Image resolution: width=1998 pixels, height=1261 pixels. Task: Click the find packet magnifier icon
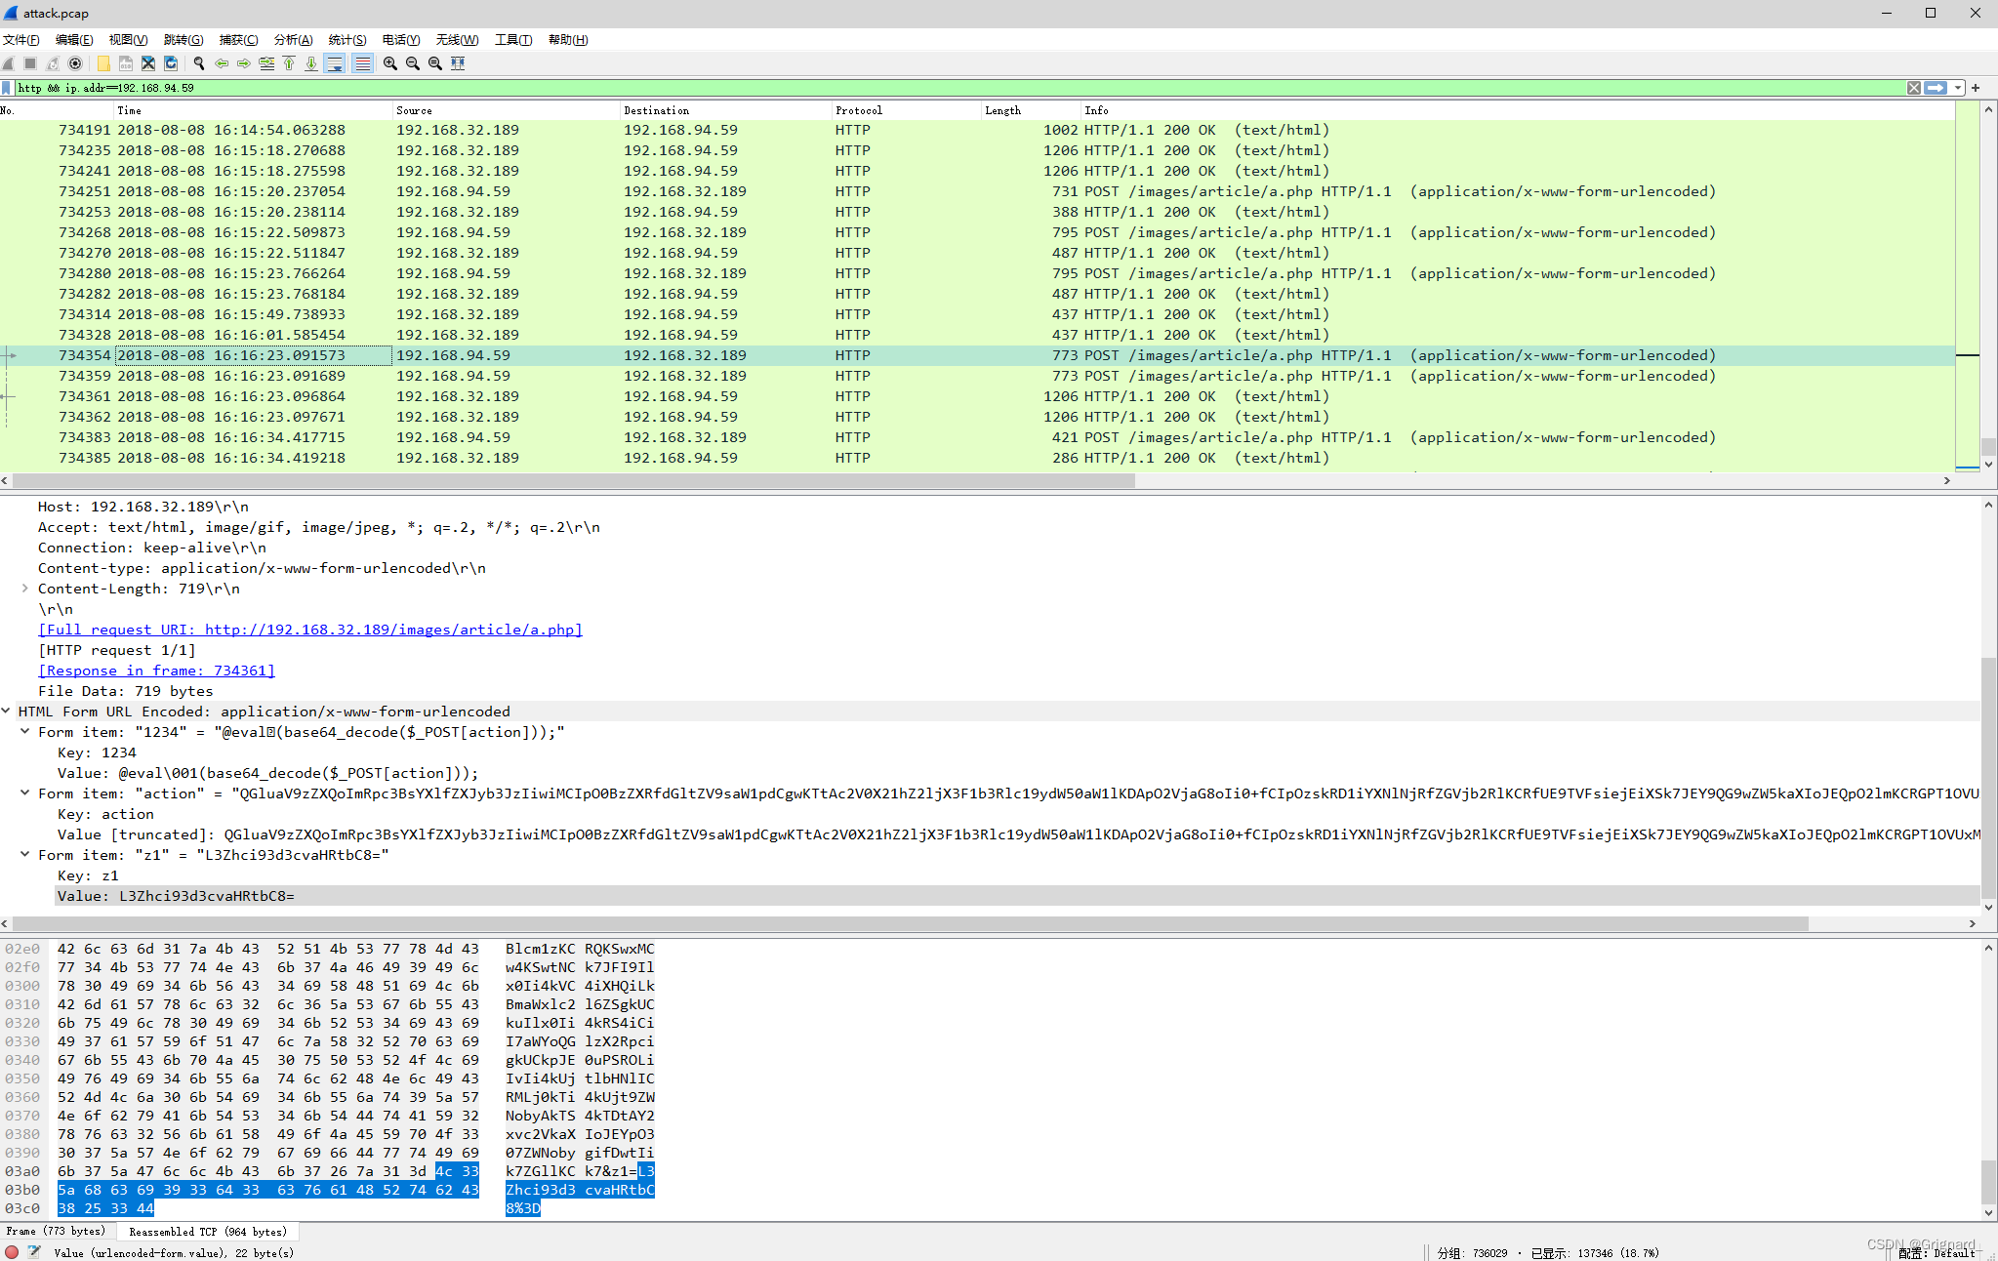(x=199, y=63)
